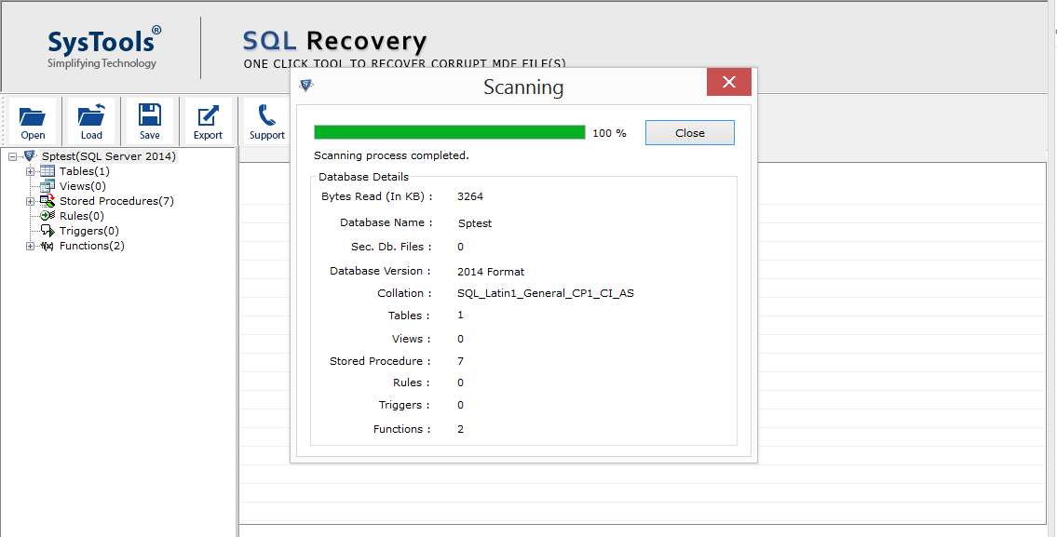Expand the Tables(1) tree node

(x=31, y=172)
